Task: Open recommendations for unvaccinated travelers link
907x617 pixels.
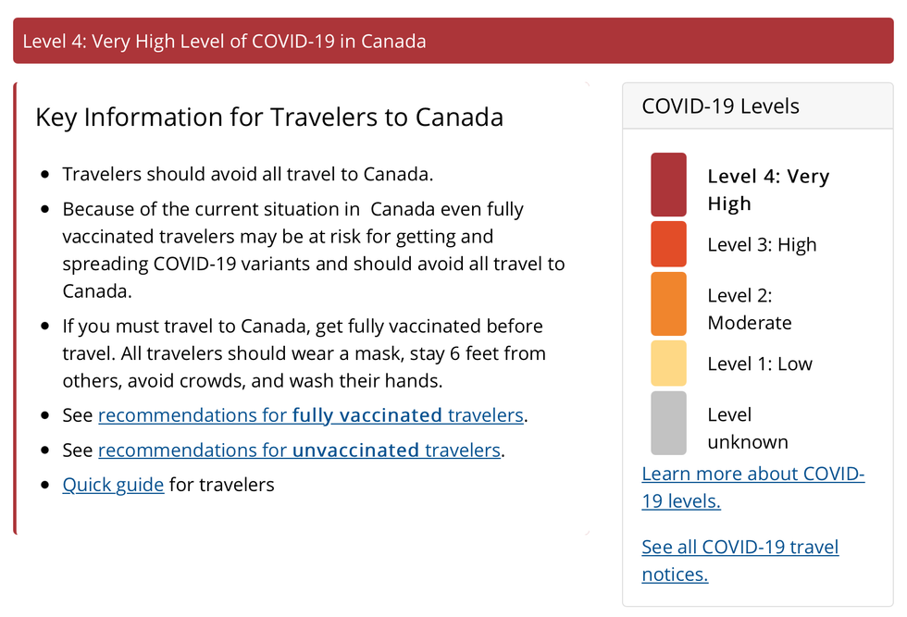Action: click(299, 450)
